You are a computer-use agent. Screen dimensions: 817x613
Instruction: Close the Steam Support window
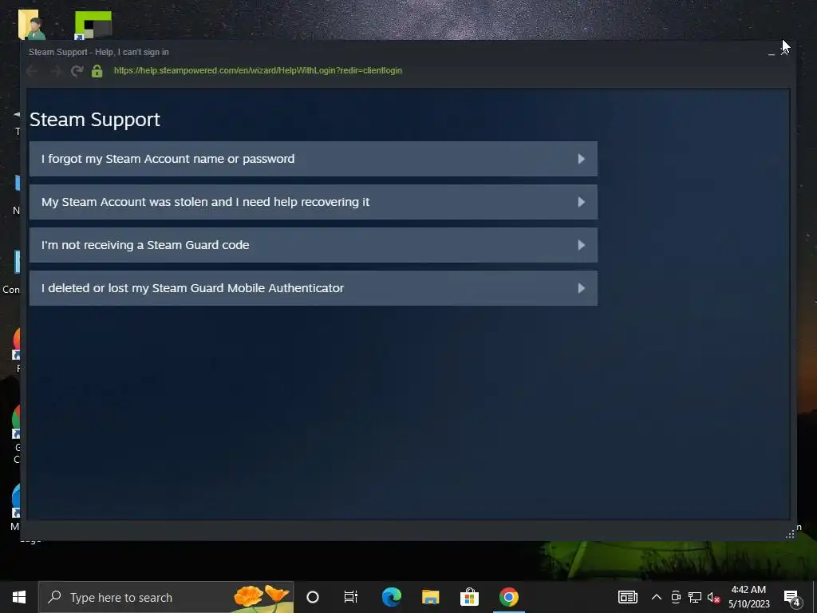coord(785,52)
